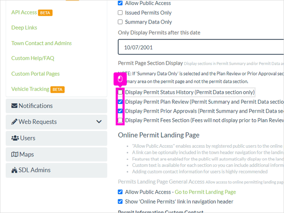
Task: Click Permits Landing Page General Access label
Action: (161, 182)
